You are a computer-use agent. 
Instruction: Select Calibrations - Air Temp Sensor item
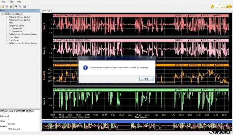[x=23, y=43]
